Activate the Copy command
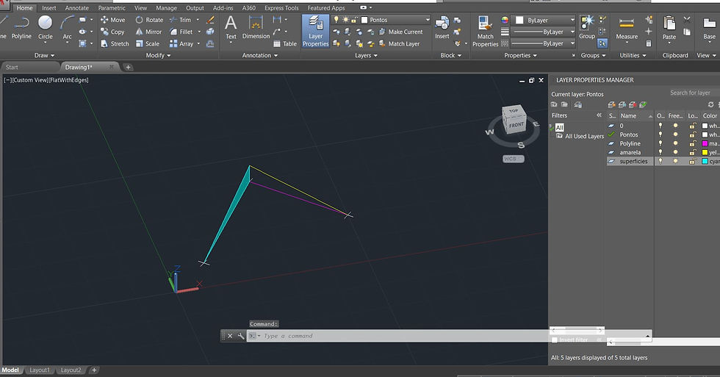Viewport: 720px width, 377px height. tap(112, 32)
